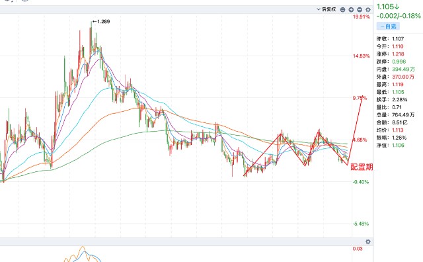Click the 1.289 peak price label
Image resolution: width=423 pixels, height=262 pixels.
point(101,22)
